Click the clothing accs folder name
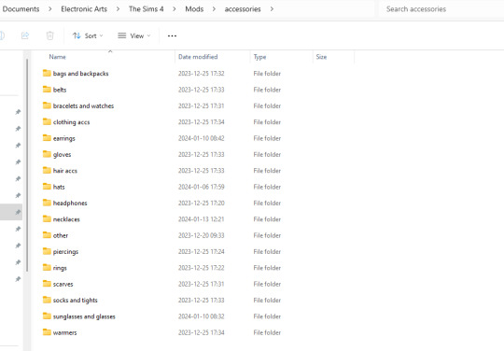Viewport: 504px width, 351px height. (71, 122)
